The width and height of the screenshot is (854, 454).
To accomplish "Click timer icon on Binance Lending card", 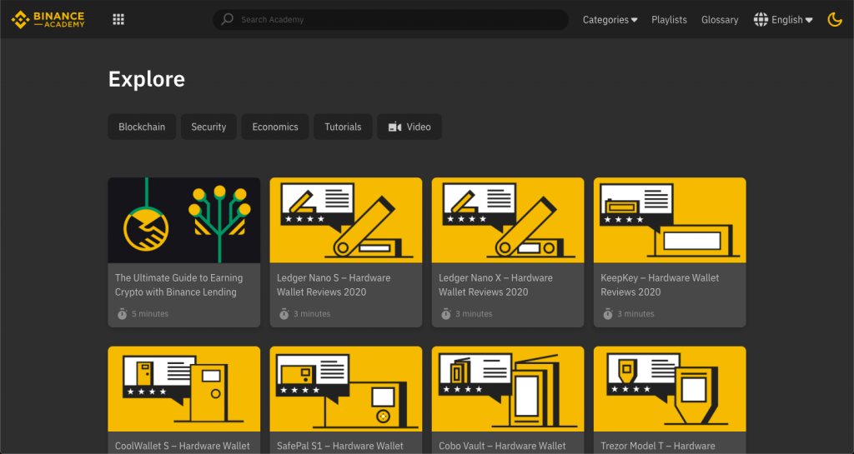I will [122, 314].
